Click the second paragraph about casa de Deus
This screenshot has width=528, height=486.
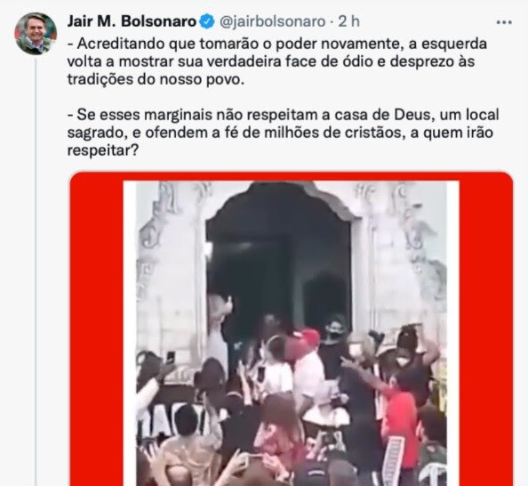click(283, 133)
